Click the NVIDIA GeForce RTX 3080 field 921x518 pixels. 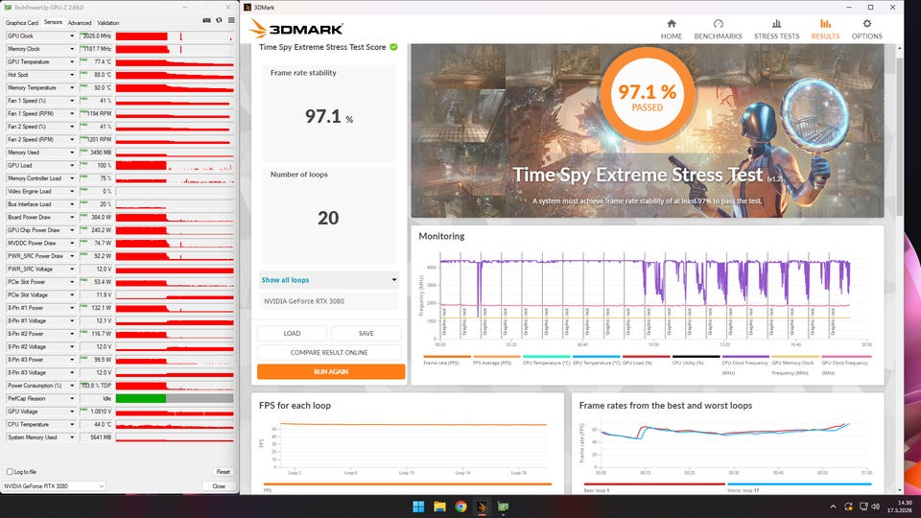[x=329, y=301]
